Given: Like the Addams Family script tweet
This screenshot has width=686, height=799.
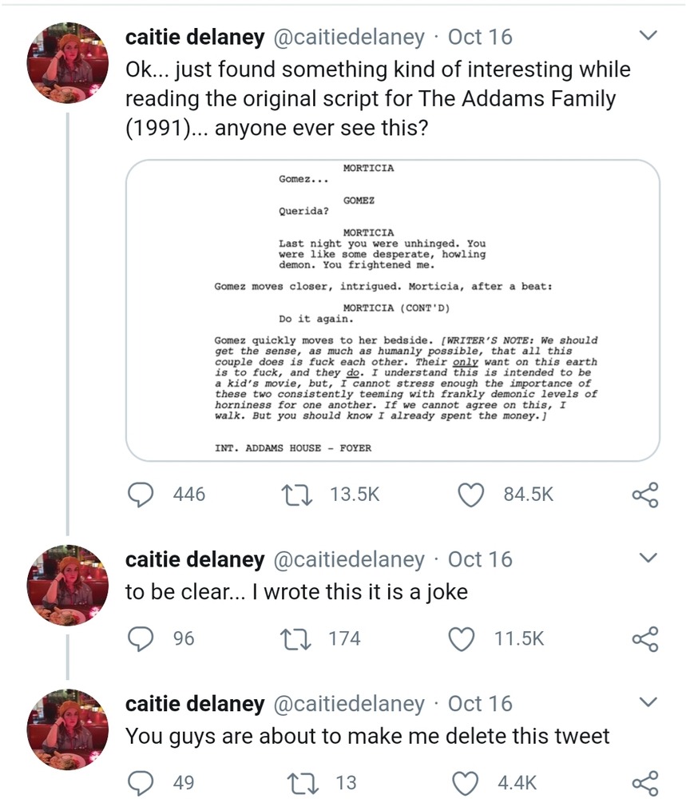Looking at the screenshot, I should [x=471, y=495].
